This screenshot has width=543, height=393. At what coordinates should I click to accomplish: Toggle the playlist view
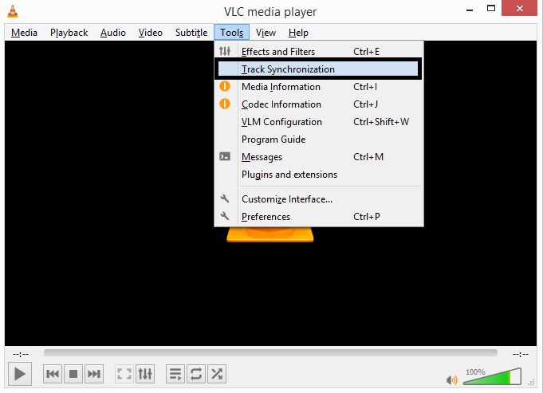(x=175, y=374)
